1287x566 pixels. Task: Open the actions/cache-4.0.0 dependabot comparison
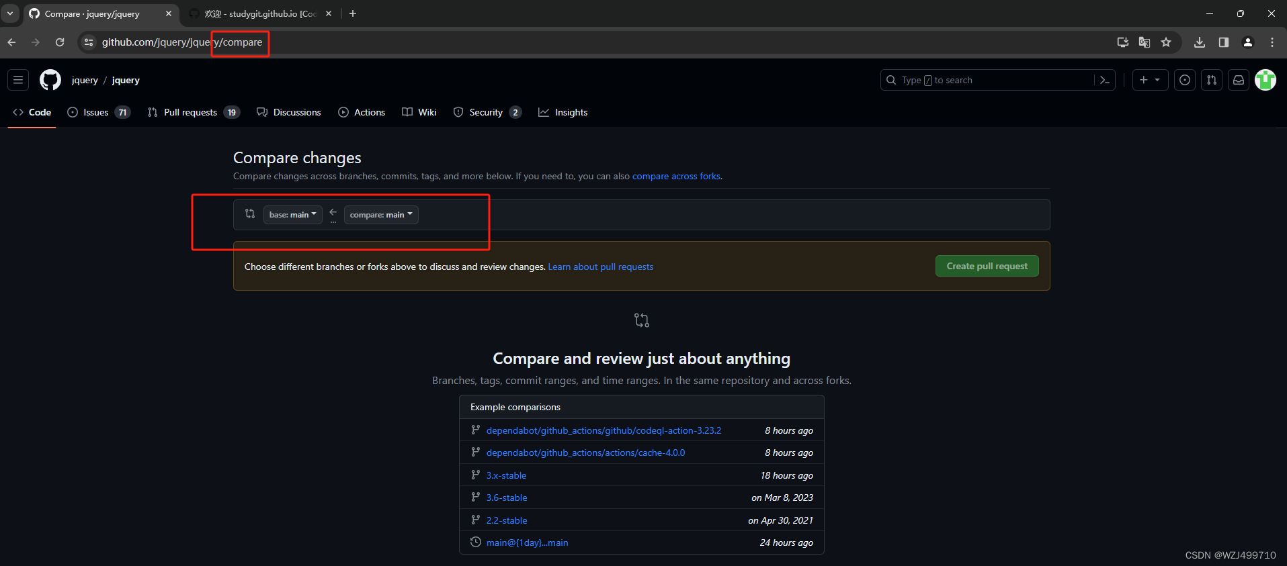pos(585,453)
